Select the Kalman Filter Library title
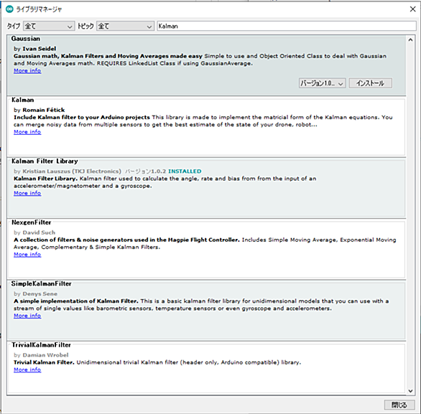 pyautogui.click(x=45, y=161)
